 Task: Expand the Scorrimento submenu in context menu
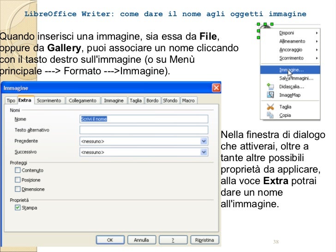tap(290, 58)
